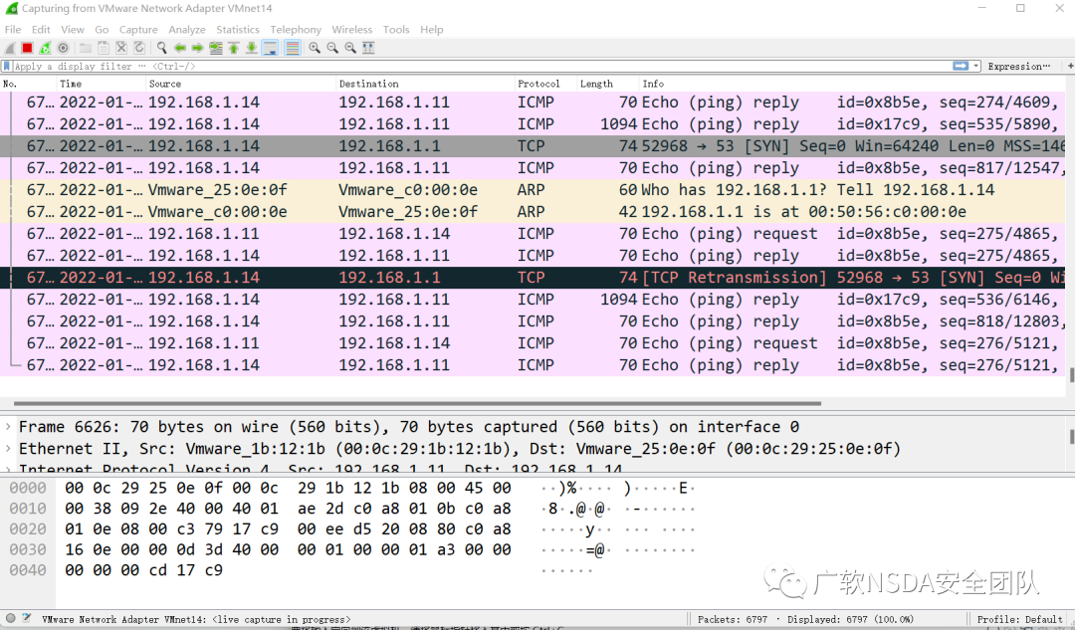
Task: Add a filter button with plus
Action: 1070,66
